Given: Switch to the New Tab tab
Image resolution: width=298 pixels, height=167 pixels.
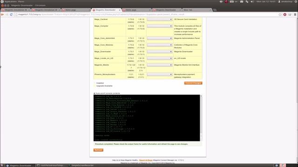Looking at the screenshot, I should (x=197, y=10).
